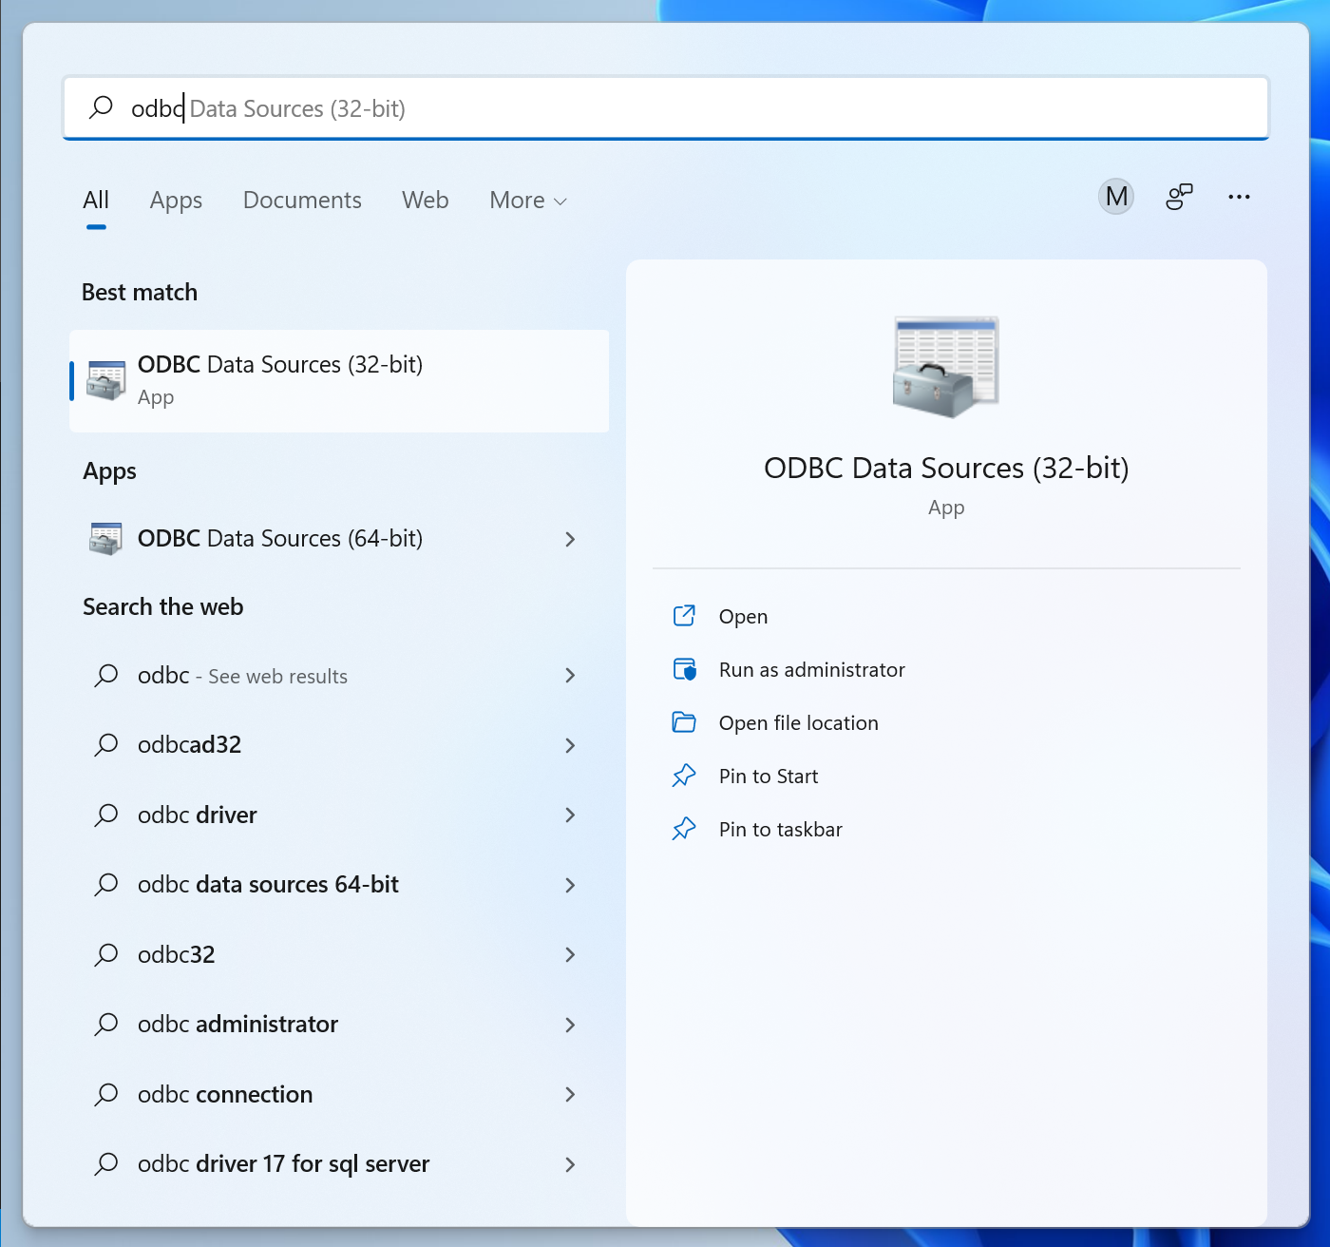The width and height of the screenshot is (1330, 1247).
Task: Expand chevron next to odbc driver 17 for sql server
Action: click(570, 1164)
